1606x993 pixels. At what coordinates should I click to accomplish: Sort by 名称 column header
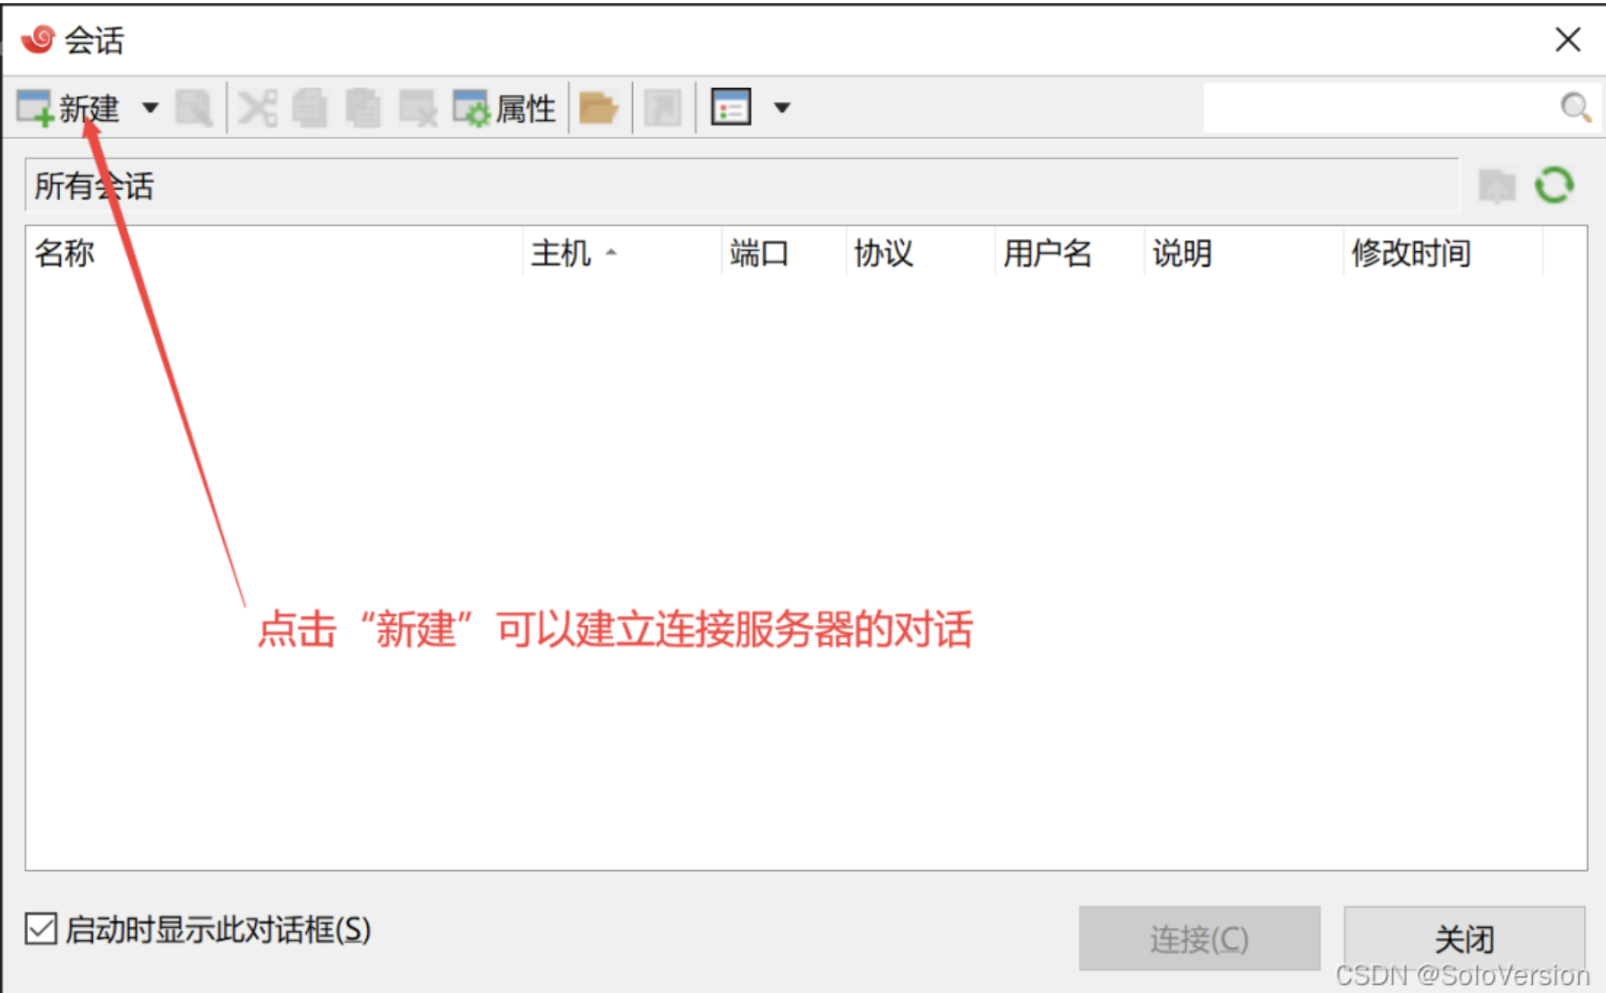274,253
